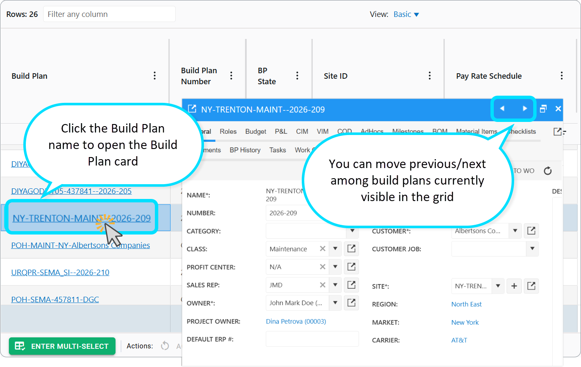Open the Profit Center record link icon
The image size is (581, 367).
[x=351, y=267]
